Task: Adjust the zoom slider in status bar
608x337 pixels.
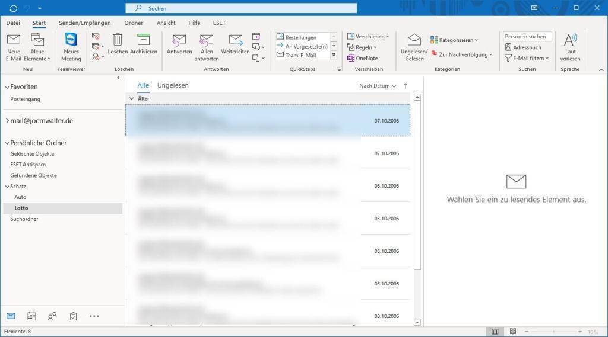Action: point(555,332)
